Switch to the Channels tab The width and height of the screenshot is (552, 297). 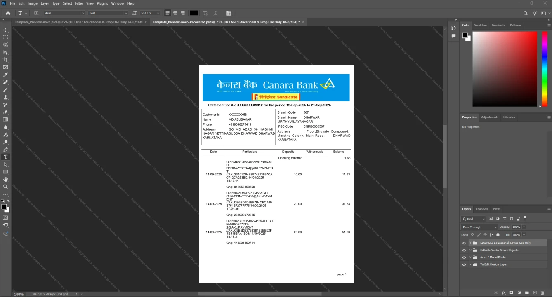tap(481, 209)
